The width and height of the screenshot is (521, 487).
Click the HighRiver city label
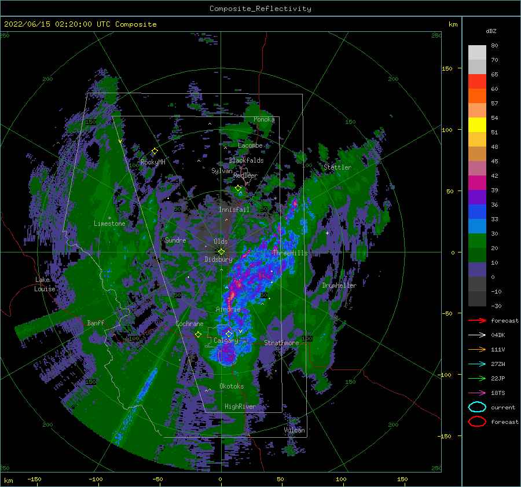(x=240, y=407)
